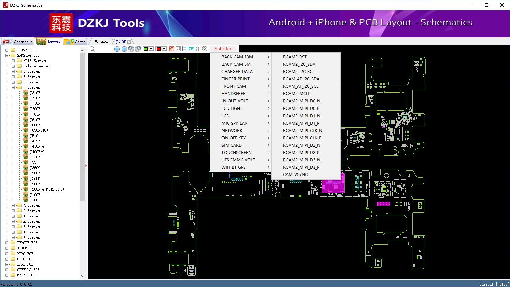This screenshot has height=287, width=510.
Task: Click the PADS icon beside J510
Action: tap(26, 136)
